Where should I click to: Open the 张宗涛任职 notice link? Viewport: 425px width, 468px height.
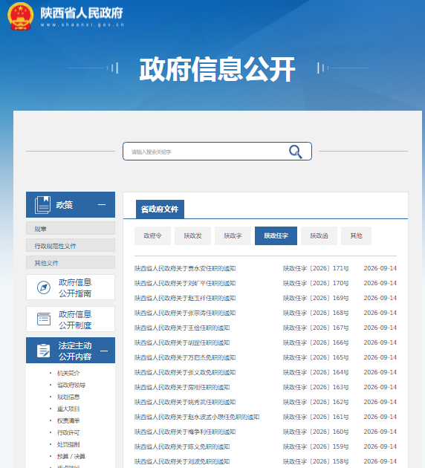[185, 313]
